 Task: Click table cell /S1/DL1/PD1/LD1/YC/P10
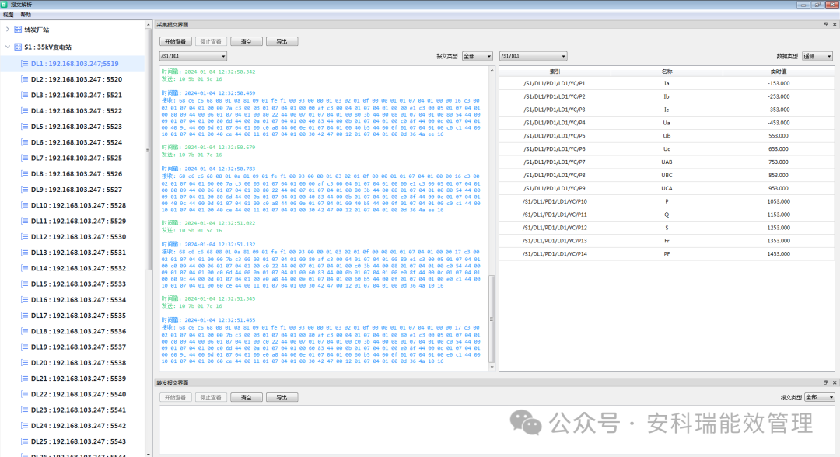[x=555, y=201]
